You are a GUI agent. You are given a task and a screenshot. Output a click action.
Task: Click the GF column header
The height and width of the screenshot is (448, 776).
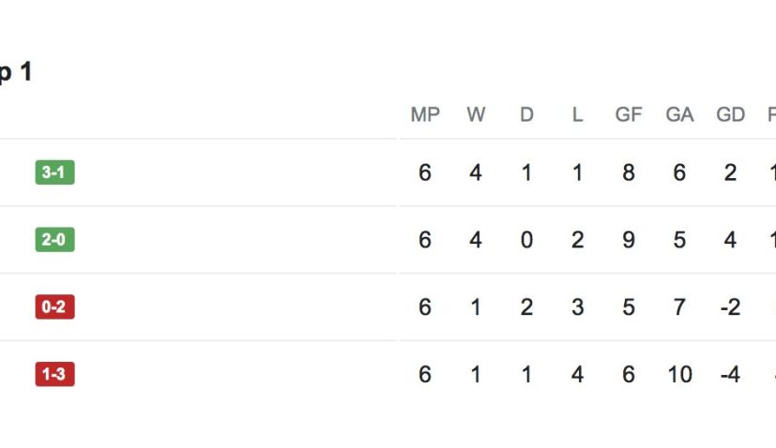[x=629, y=114]
